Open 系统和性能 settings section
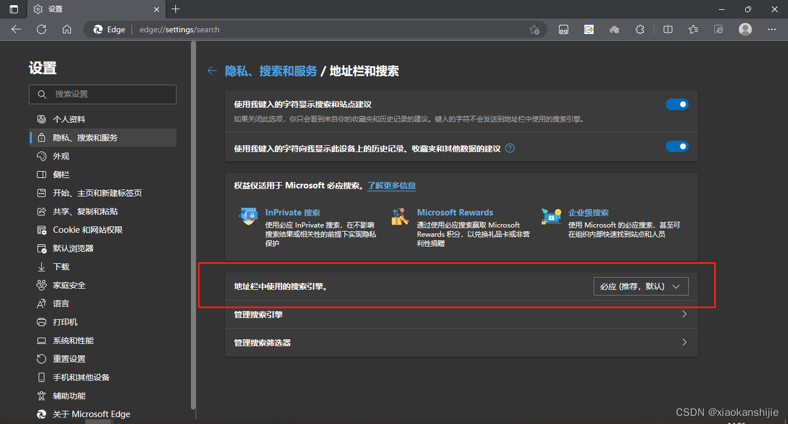 [103, 340]
